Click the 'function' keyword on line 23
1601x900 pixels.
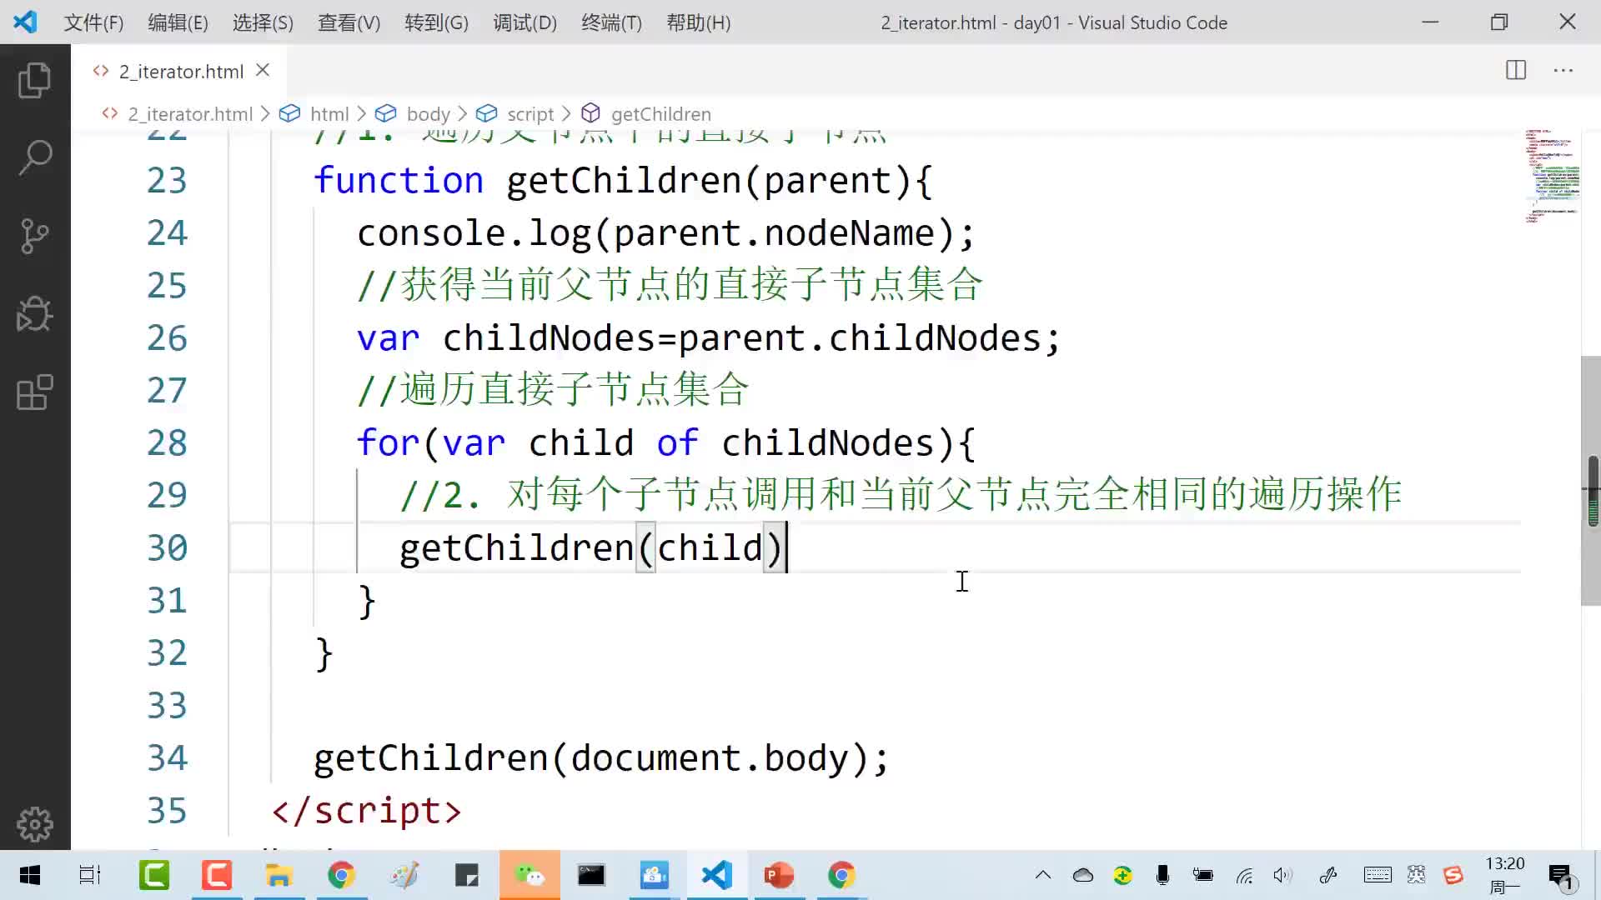click(x=399, y=180)
